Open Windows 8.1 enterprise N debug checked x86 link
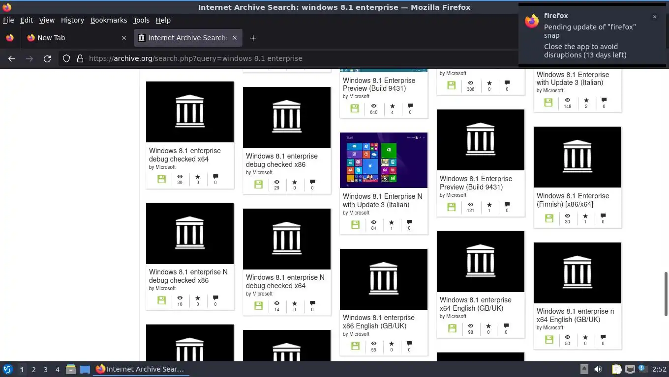The width and height of the screenshot is (669, 377). pyautogui.click(x=188, y=276)
